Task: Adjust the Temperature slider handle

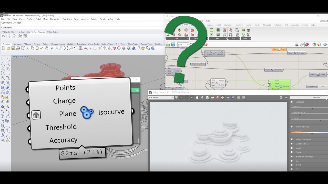Action: (x=312, y=133)
